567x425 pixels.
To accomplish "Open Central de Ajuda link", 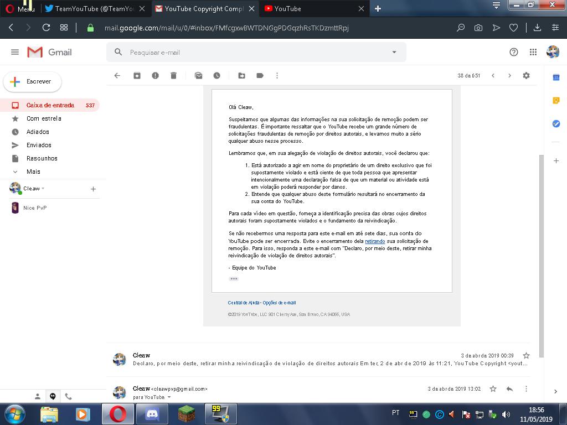I will (244, 303).
